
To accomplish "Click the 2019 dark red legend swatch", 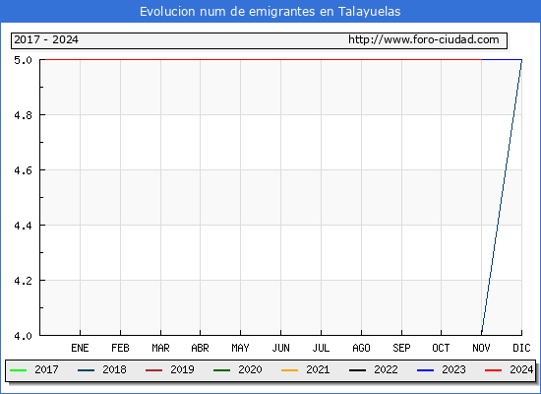I will pyautogui.click(x=153, y=370).
